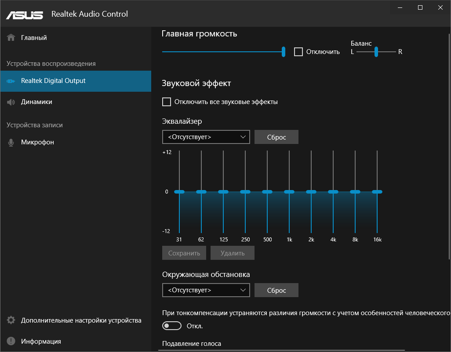Click the Сохранить button
This screenshot has height=352, width=451.
click(x=184, y=253)
